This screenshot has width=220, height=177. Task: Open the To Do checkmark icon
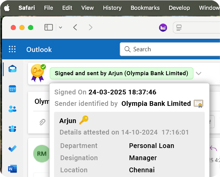point(12,148)
